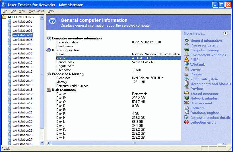Viewport: 233px width, 152px height.
Task: Open the More views menu
Action: click(x=36, y=11)
